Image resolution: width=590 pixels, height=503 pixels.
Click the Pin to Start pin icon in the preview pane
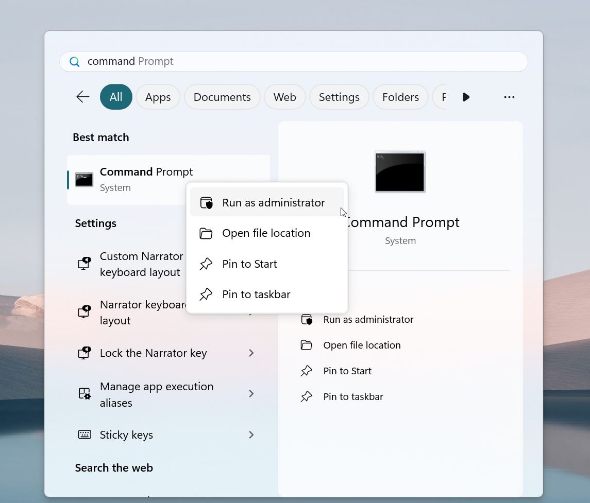click(x=306, y=371)
